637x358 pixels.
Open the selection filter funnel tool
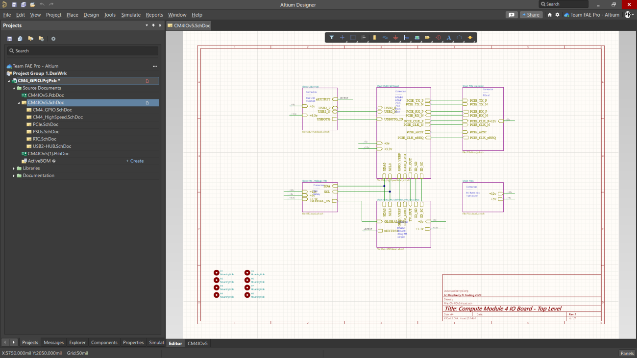(333, 37)
